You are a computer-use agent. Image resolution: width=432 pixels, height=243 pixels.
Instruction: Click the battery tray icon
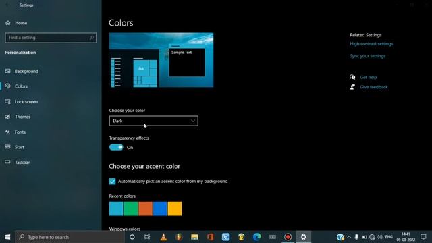click(x=364, y=237)
